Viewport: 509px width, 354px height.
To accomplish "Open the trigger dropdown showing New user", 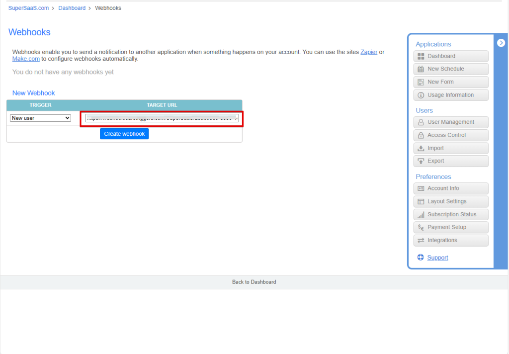I will [41, 118].
